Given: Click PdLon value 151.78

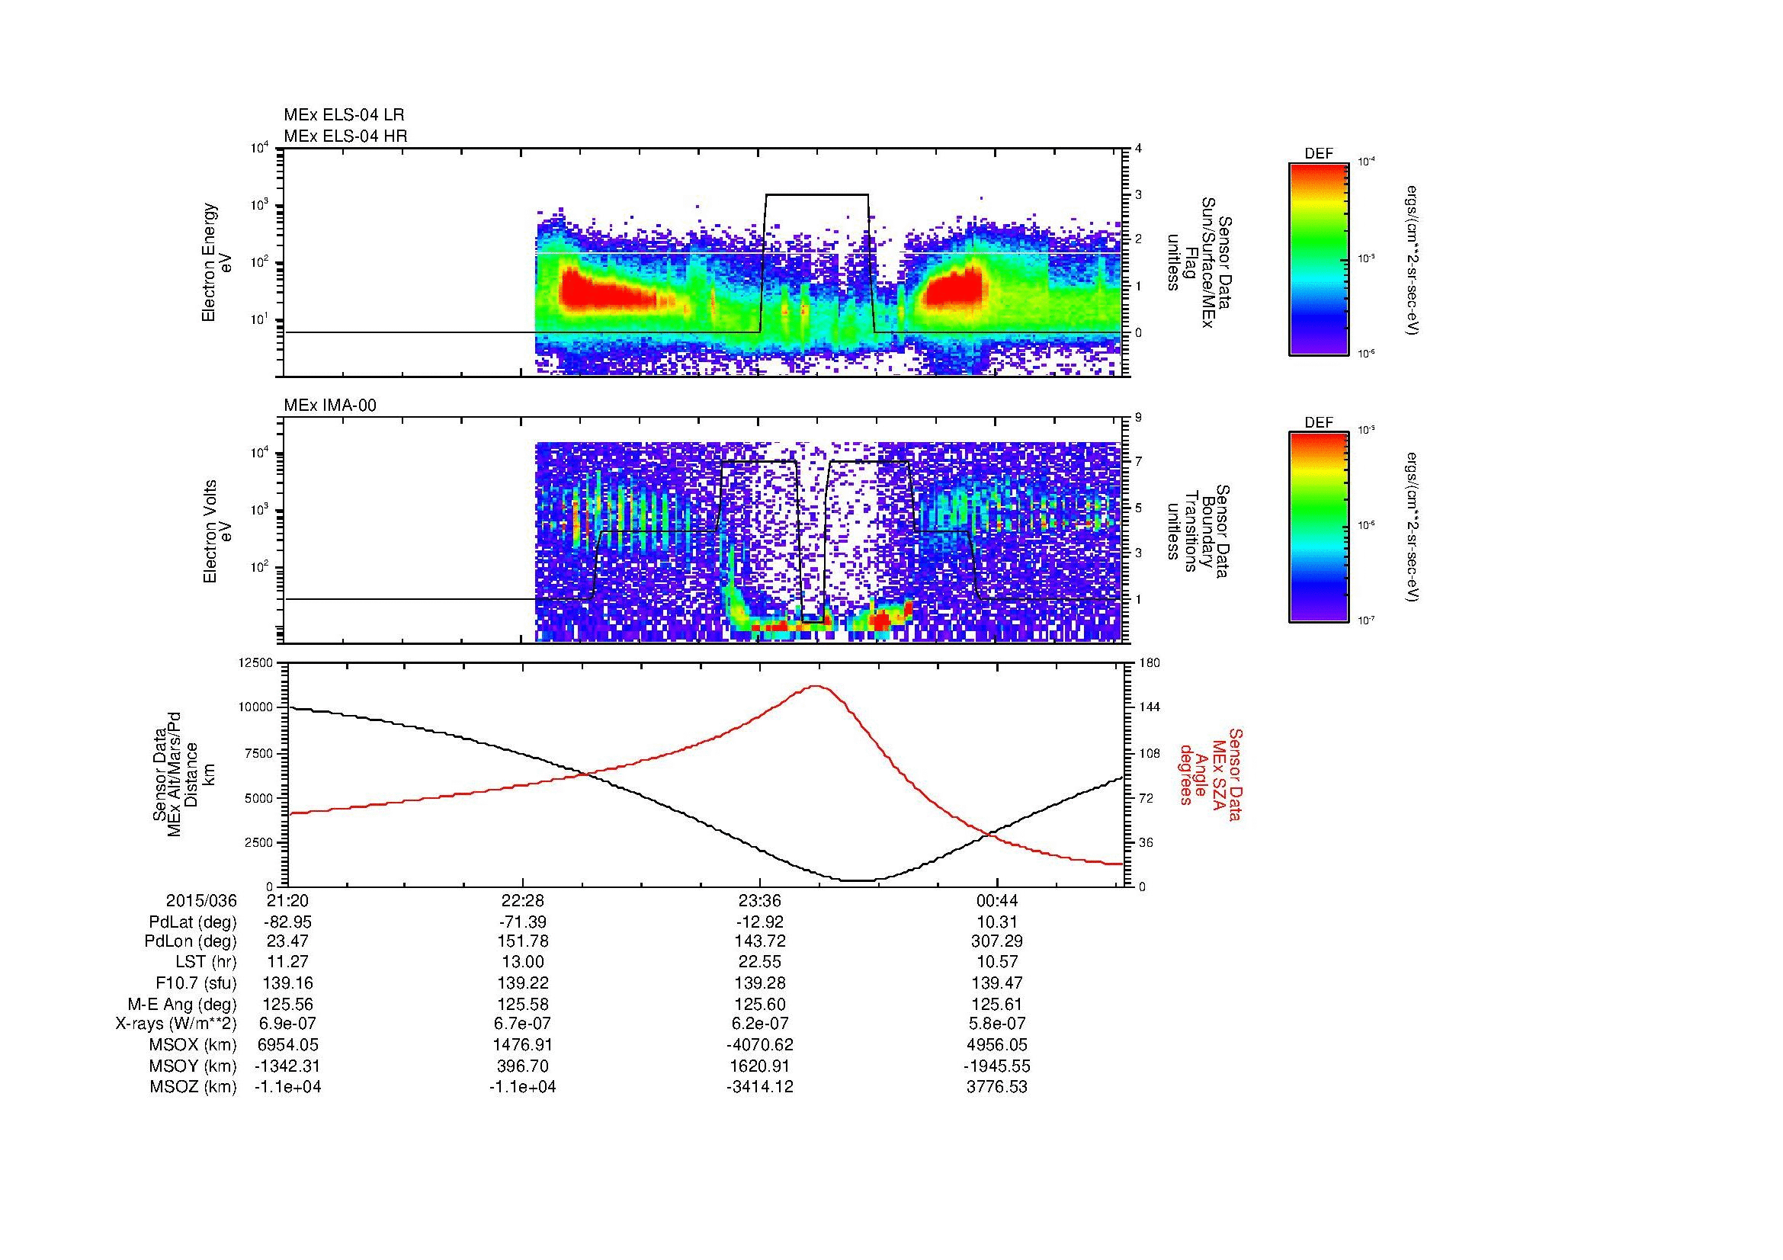Looking at the screenshot, I should pos(523,941).
